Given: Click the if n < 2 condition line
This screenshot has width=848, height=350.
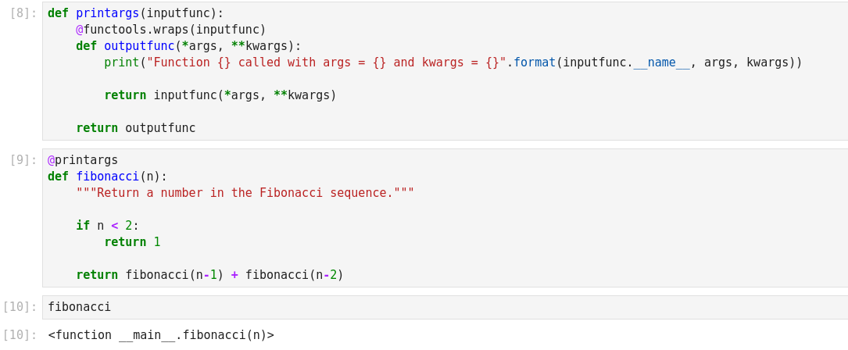Looking at the screenshot, I should 107,226.
